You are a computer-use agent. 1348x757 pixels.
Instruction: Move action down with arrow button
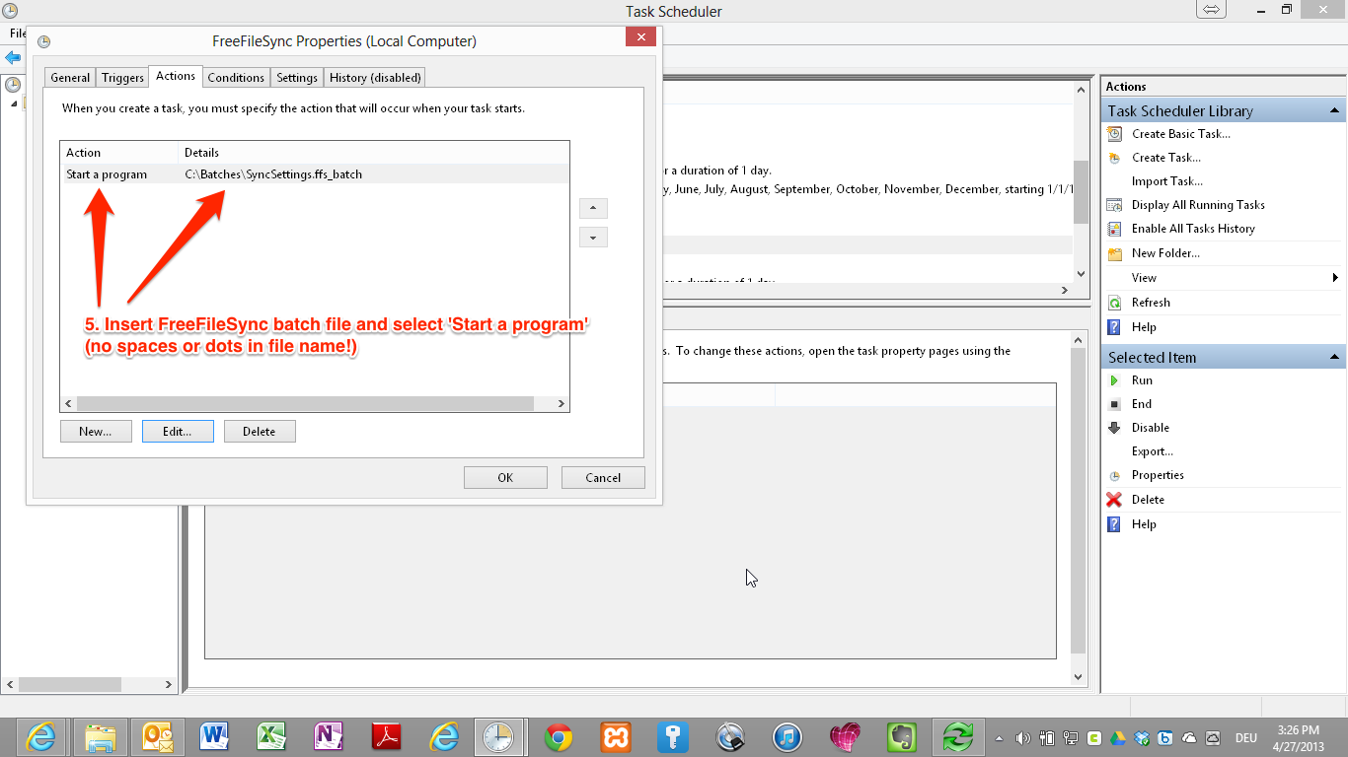(x=593, y=238)
